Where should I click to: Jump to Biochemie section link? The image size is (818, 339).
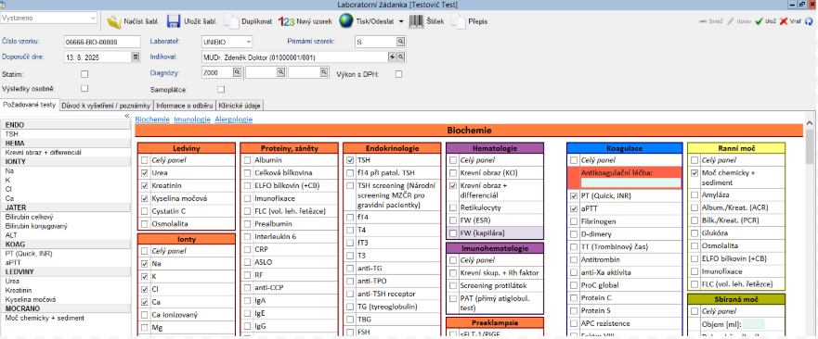[152, 119]
